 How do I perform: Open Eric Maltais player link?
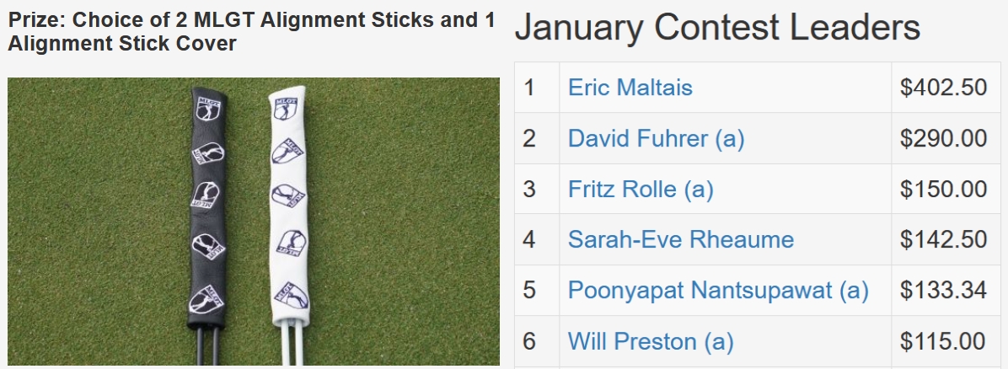(630, 88)
